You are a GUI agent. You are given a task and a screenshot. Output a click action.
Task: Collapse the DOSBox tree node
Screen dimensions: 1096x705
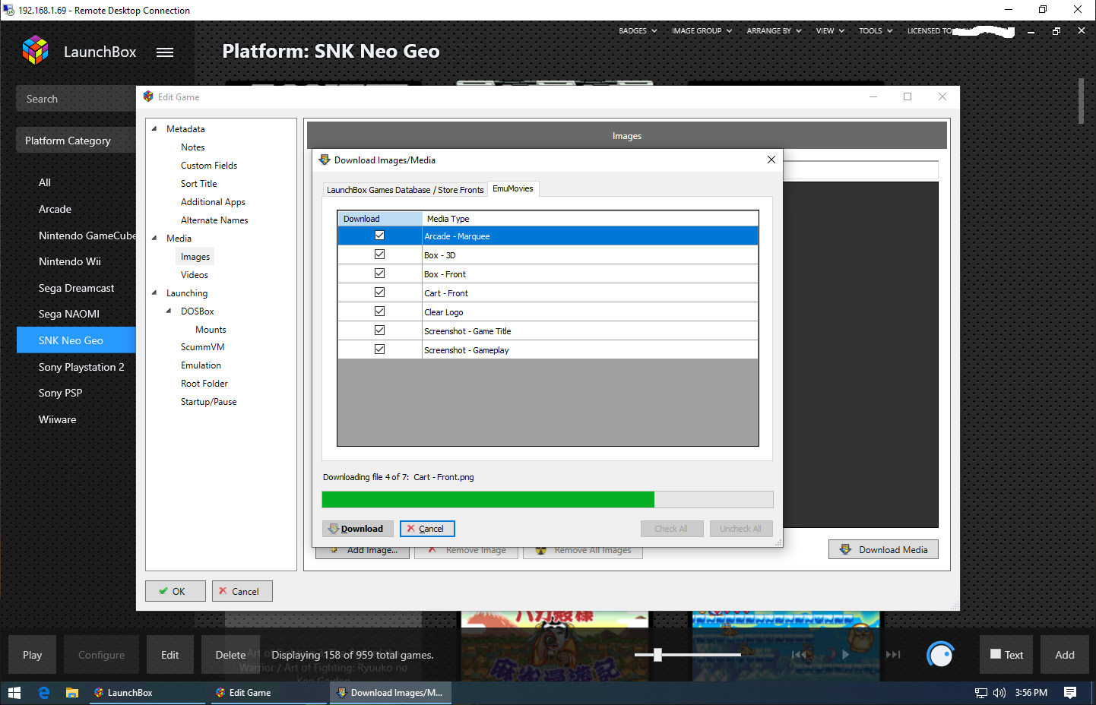pos(169,311)
